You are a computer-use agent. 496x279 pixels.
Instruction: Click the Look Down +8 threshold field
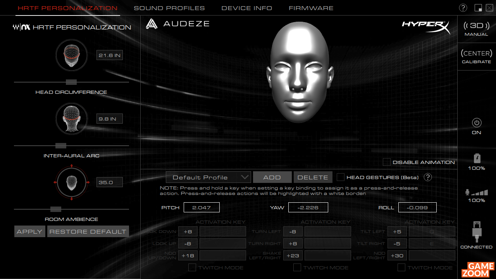tap(188, 231)
